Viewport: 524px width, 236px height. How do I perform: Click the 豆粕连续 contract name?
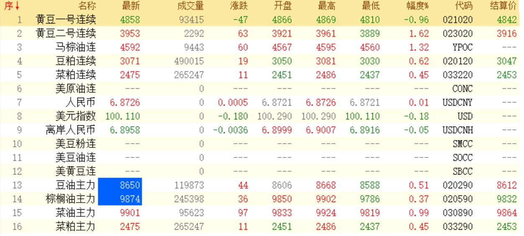tap(76, 61)
